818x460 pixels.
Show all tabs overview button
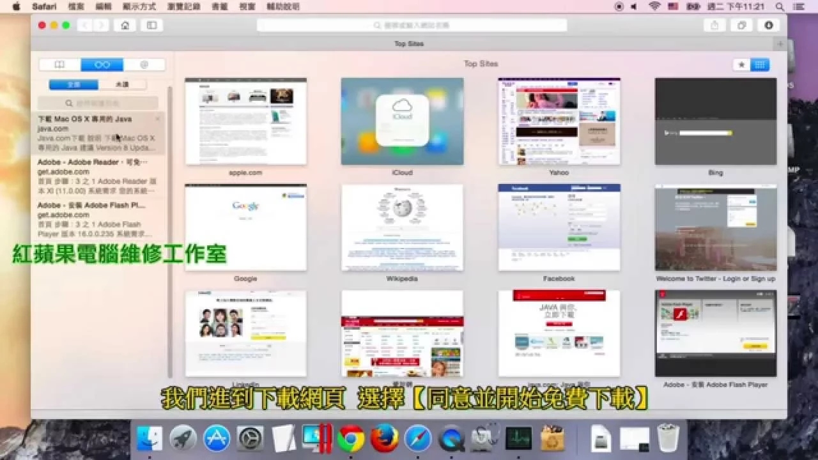click(x=741, y=25)
